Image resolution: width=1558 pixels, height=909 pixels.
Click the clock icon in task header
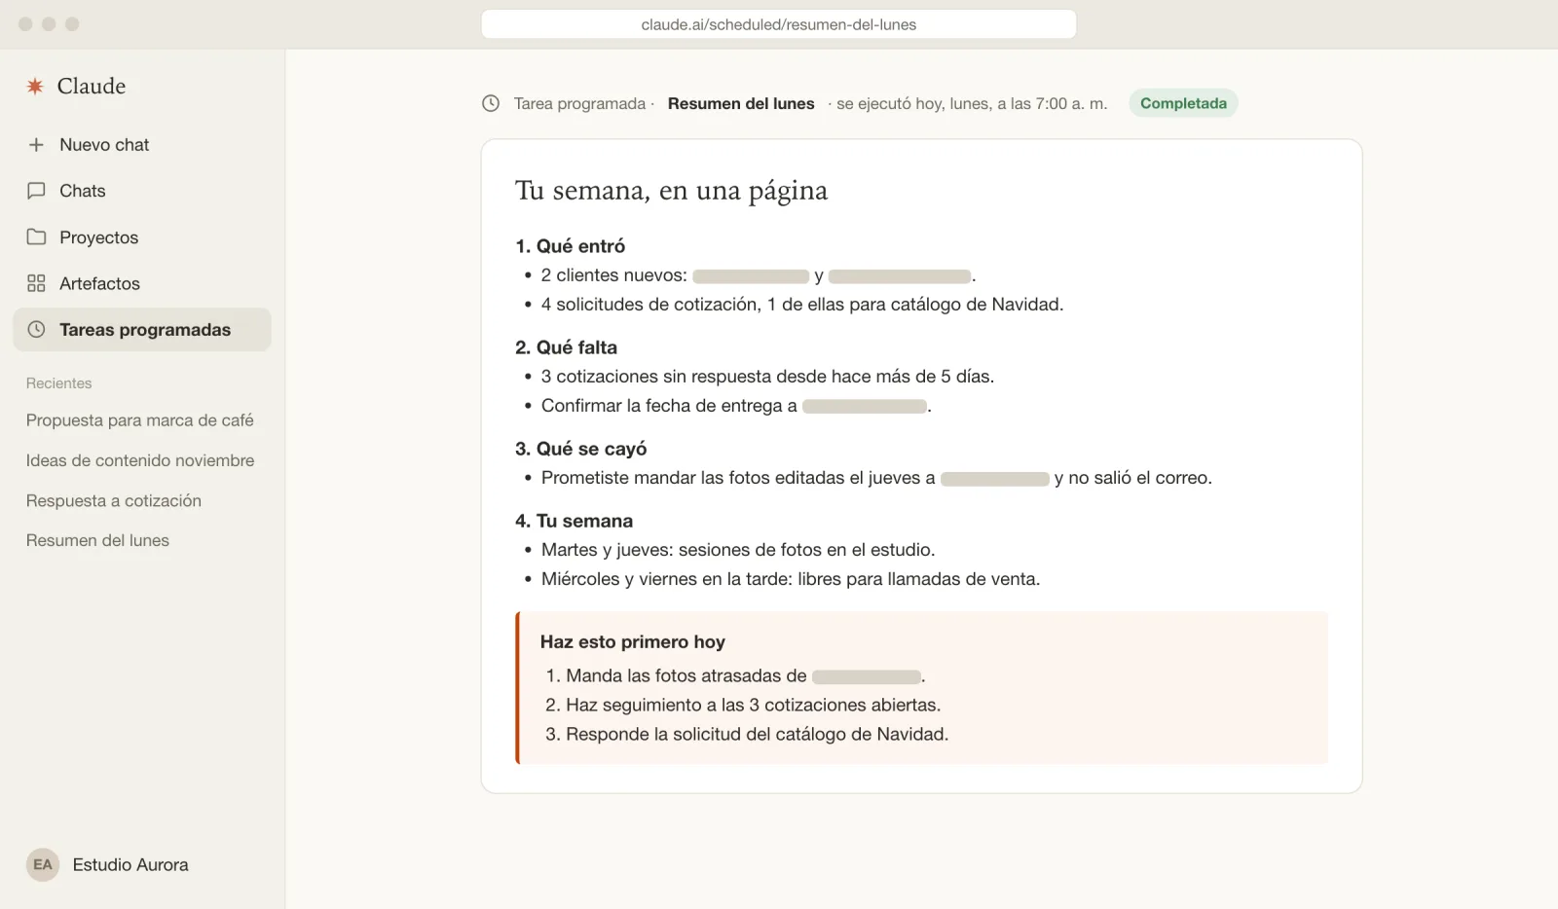tap(491, 103)
